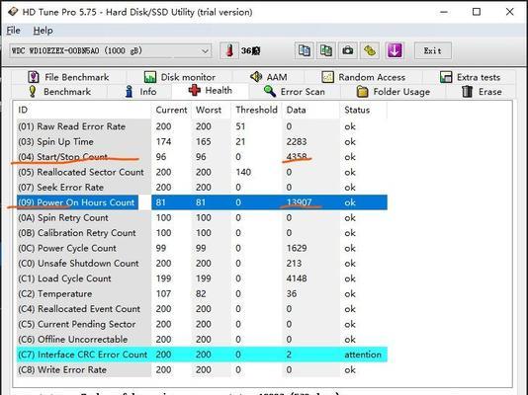Select the Spin Up Time row
Viewport: 528px width, 395px height.
click(202, 141)
